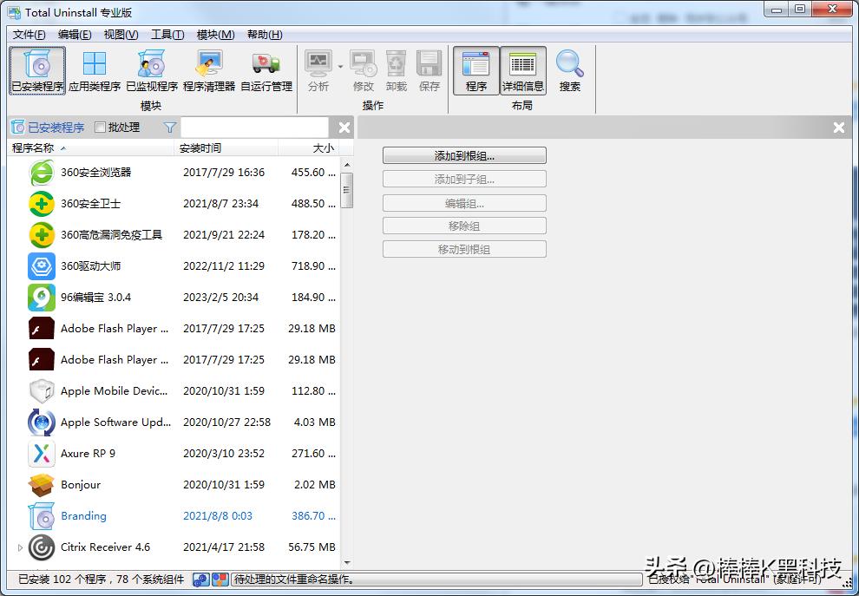This screenshot has height=596, width=859.
Task: Toggle the 详细信息 layout view
Action: tap(522, 71)
